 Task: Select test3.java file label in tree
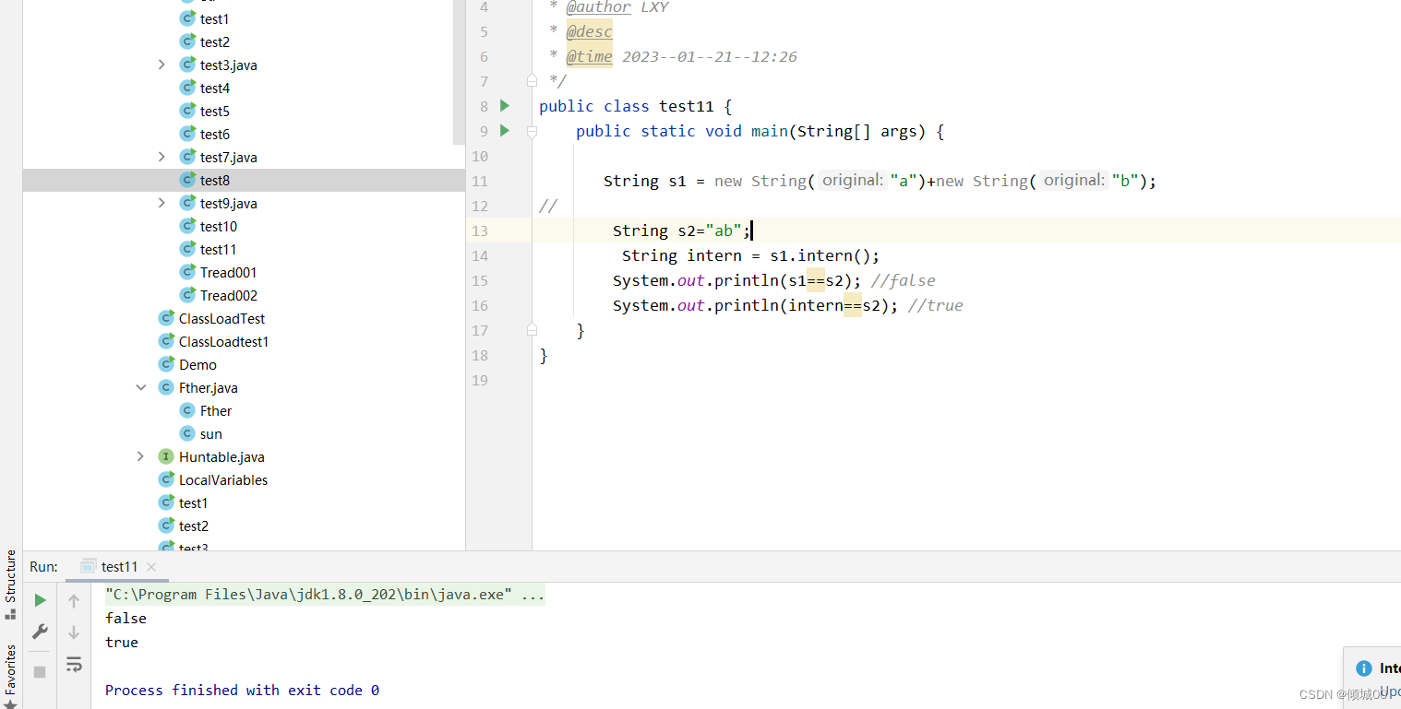pos(229,65)
